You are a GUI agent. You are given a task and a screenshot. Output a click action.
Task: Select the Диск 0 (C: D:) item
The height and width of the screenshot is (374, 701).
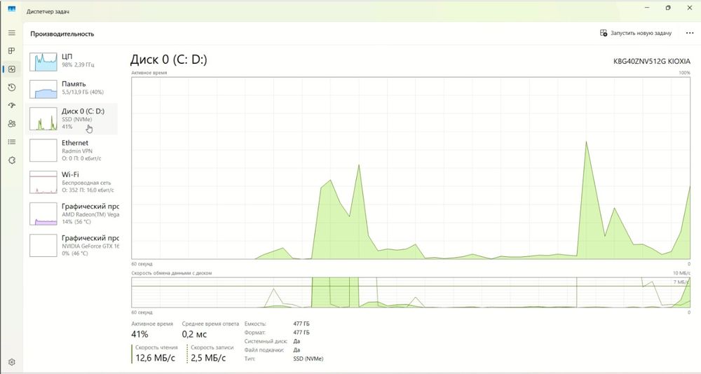pos(72,119)
